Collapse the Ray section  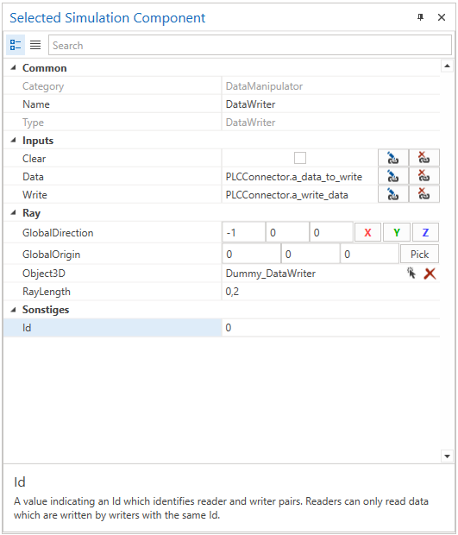coord(13,212)
